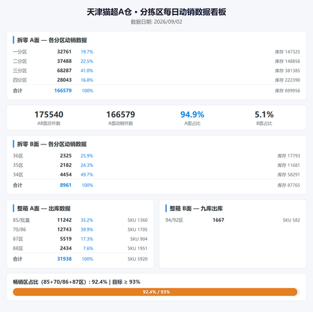
Task: Select 库存 58291 in 34区 row
Action: [x=289, y=175]
